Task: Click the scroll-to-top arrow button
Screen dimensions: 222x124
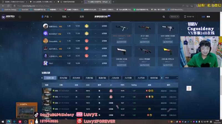Action: 189,88
